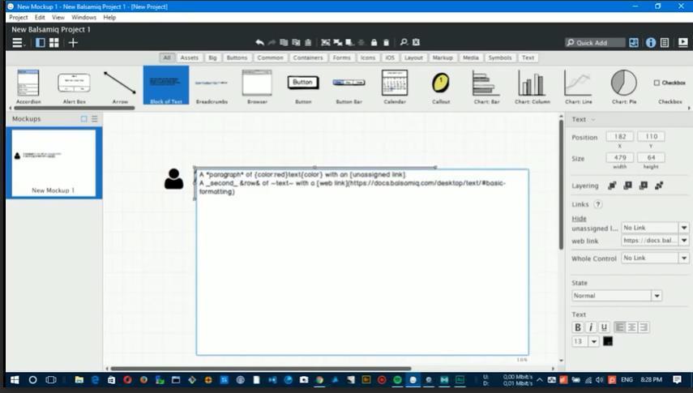Click the Hide link under Links

coord(579,219)
